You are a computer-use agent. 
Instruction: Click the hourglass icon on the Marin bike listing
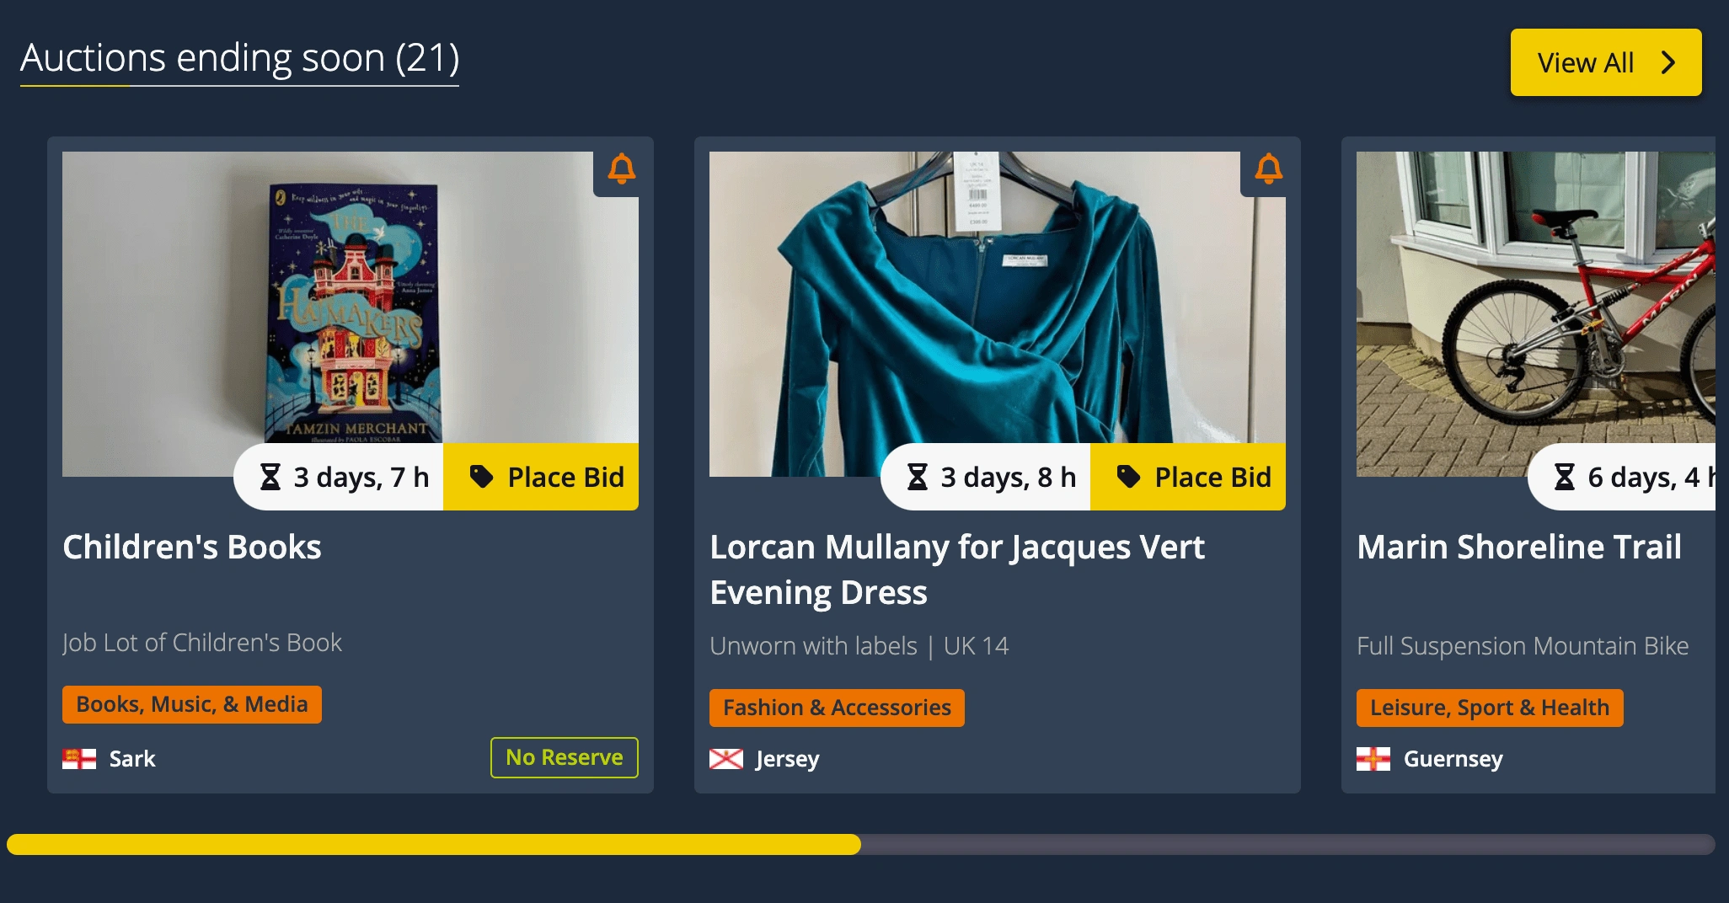(1565, 477)
